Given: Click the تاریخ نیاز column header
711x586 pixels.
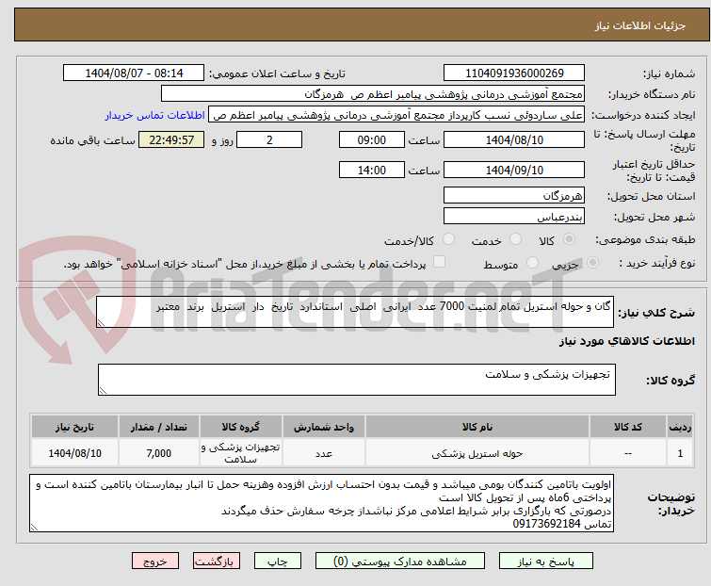Looking at the screenshot, I should click(74, 427).
